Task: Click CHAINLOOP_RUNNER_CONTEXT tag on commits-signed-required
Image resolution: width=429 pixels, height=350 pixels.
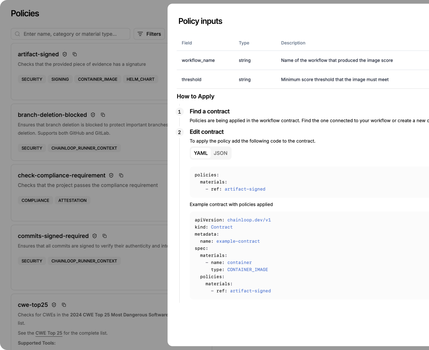Action: pyautogui.click(x=84, y=261)
